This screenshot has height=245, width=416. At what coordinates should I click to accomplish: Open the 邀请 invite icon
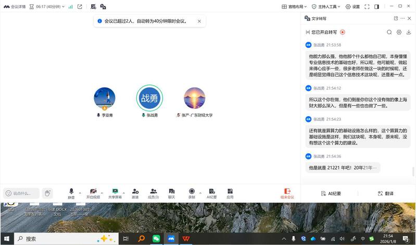pos(135,192)
